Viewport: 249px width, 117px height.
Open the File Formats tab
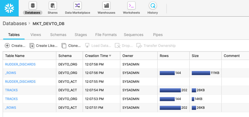106,35
